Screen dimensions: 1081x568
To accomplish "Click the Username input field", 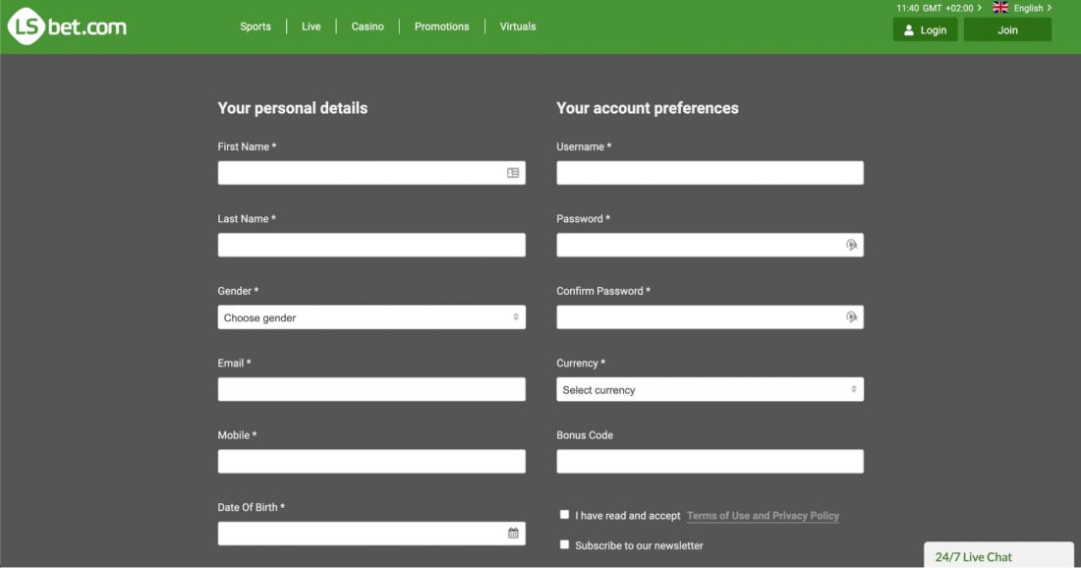I will tap(711, 173).
